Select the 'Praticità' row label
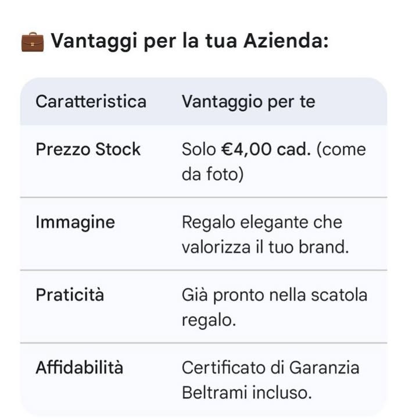The width and height of the screenshot is (419, 419). (70, 295)
